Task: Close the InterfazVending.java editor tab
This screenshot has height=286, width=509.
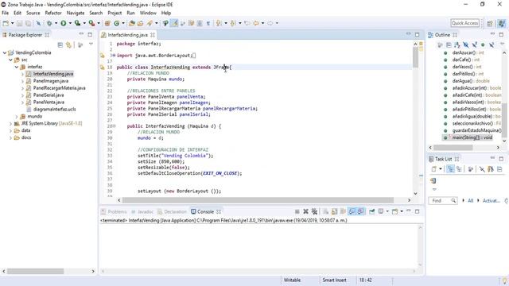Action: click(153, 35)
